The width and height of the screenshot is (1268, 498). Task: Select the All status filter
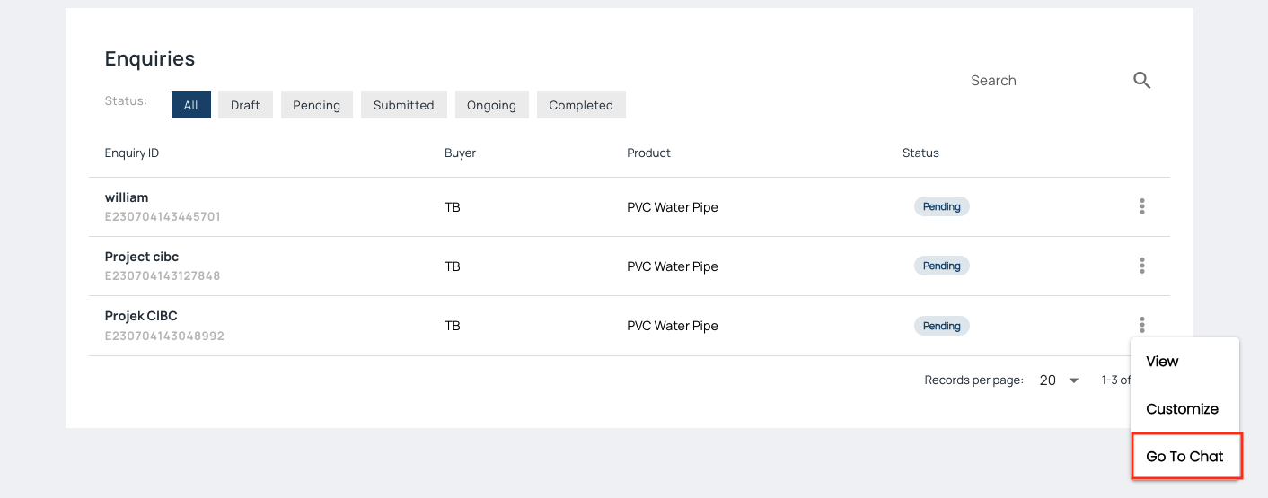(190, 105)
